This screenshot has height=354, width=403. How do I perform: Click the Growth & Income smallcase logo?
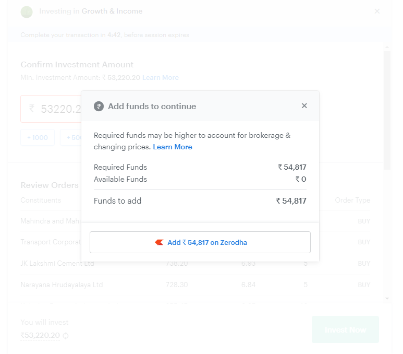tap(27, 11)
